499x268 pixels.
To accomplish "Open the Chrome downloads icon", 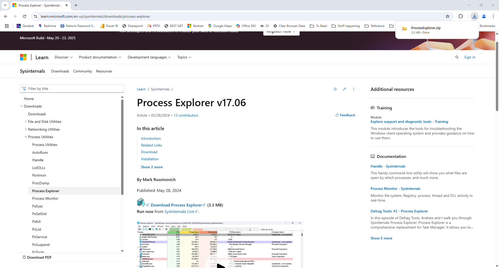I will click(x=474, y=16).
